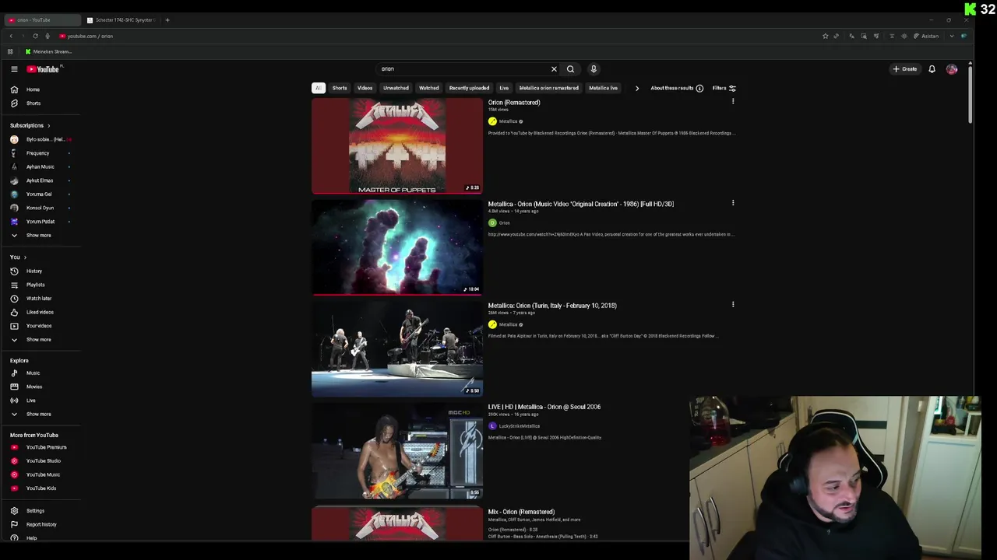Image resolution: width=997 pixels, height=560 pixels.
Task: Select the Metallica orion remastered chip
Action: pyautogui.click(x=549, y=89)
